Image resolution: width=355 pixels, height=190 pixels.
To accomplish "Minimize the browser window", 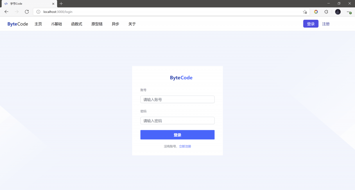I will tap(329, 3).
